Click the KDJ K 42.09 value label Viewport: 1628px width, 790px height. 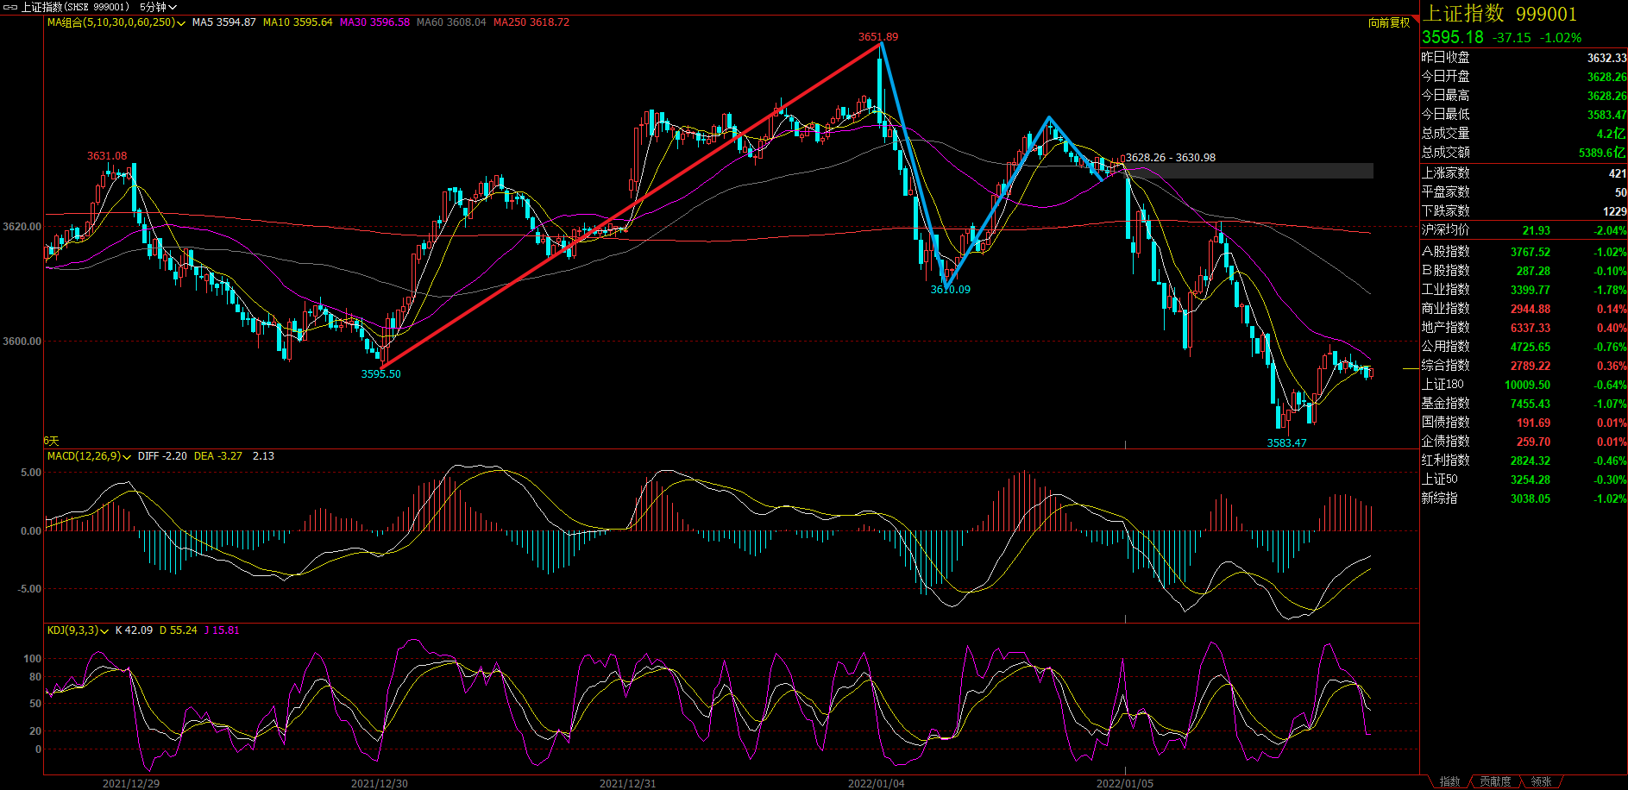tap(134, 630)
